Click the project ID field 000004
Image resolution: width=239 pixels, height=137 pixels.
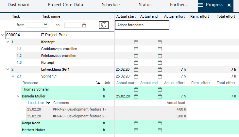(x=22, y=35)
